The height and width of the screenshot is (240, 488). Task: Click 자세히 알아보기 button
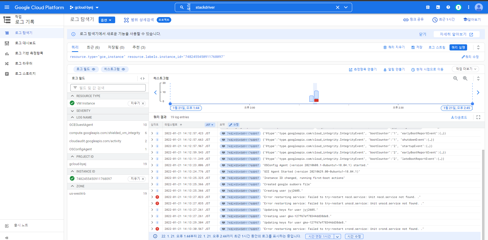(456, 34)
